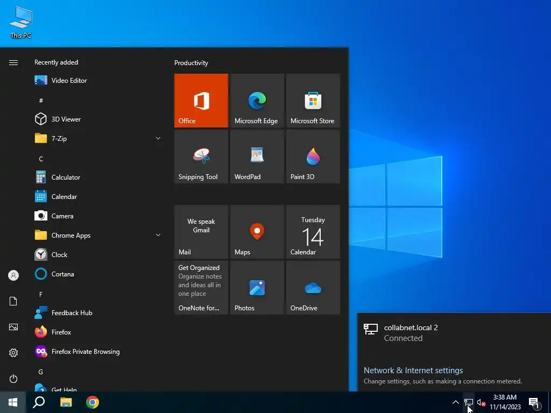Open the Calendar tile showing Tuesday 14
The width and height of the screenshot is (551, 413).
pos(313,232)
